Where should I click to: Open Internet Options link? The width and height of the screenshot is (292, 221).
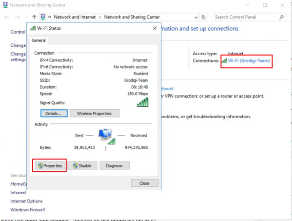[26, 201]
